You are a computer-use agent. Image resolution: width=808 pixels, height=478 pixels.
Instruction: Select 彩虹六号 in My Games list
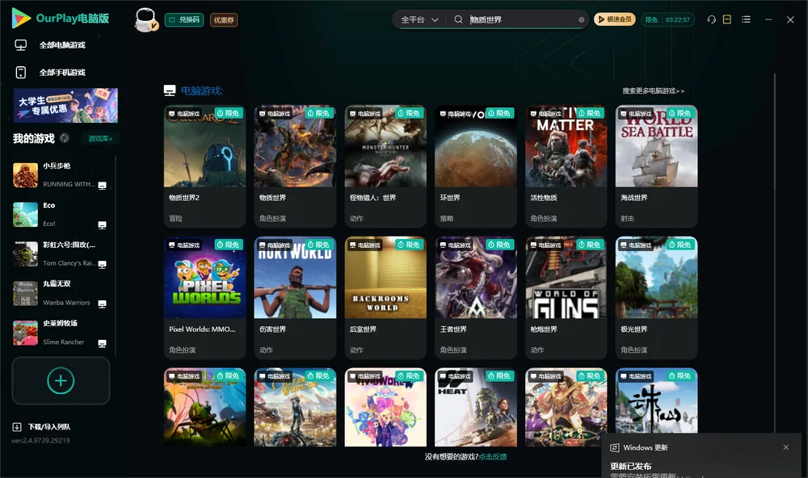coord(61,254)
